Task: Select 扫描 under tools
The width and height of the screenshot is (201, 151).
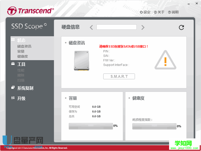Action: click(x=21, y=80)
